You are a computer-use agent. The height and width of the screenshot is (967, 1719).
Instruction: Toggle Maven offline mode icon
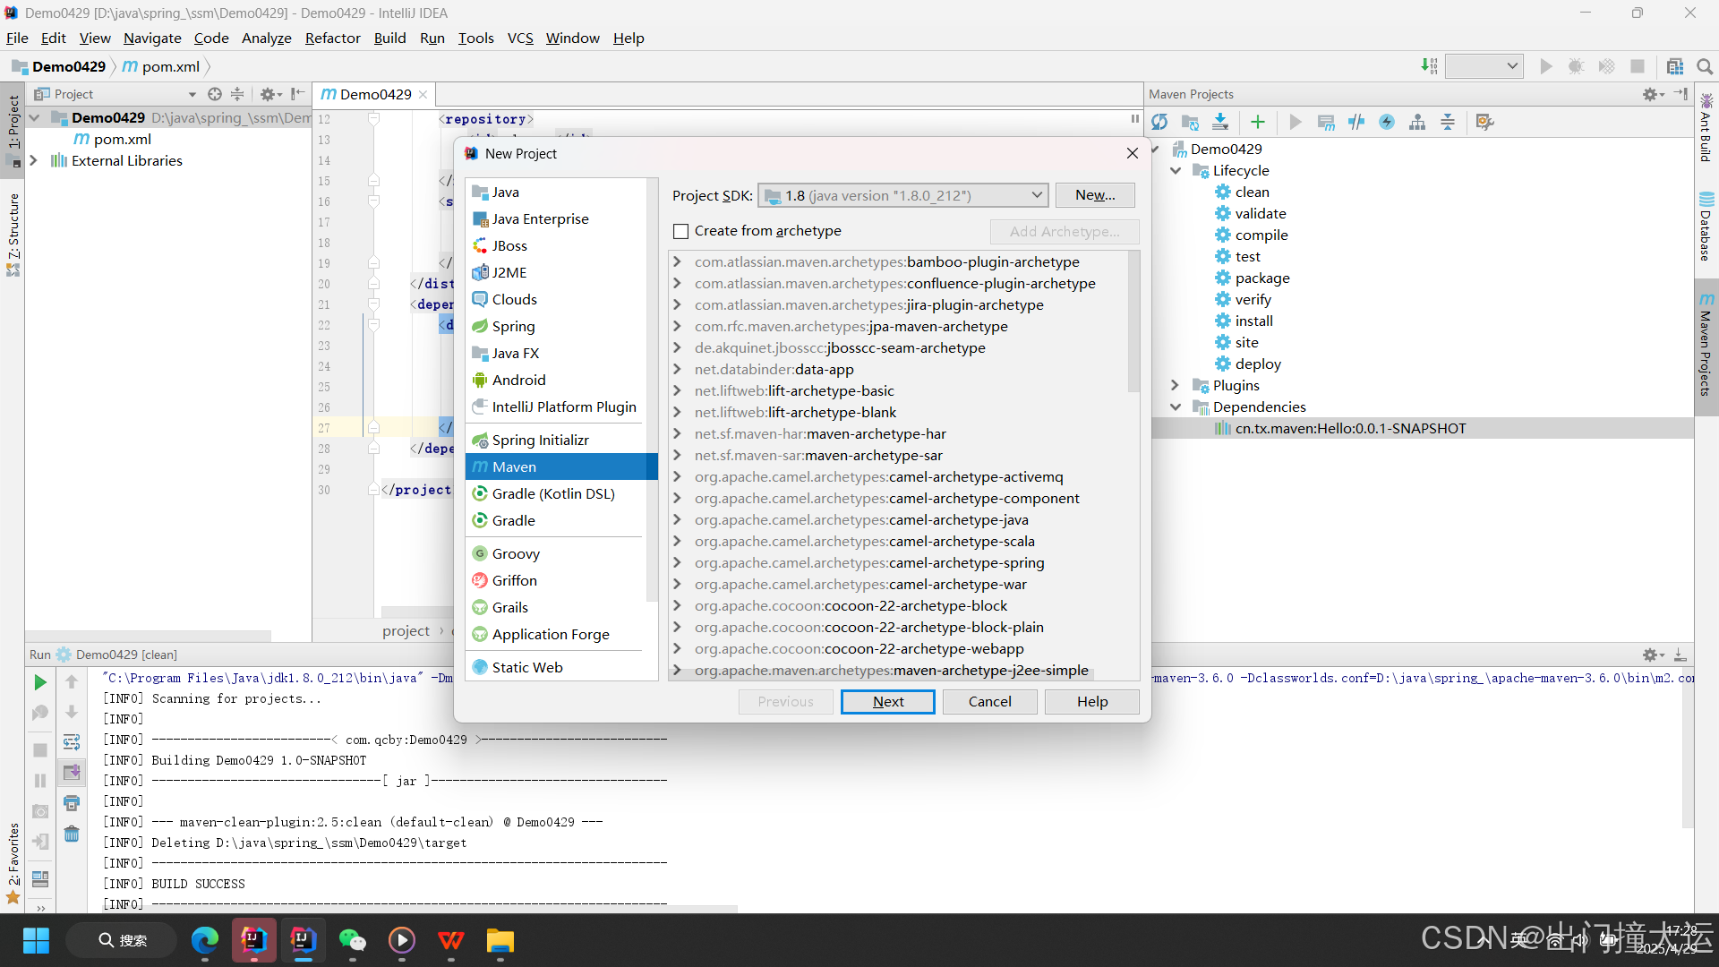tap(1356, 122)
